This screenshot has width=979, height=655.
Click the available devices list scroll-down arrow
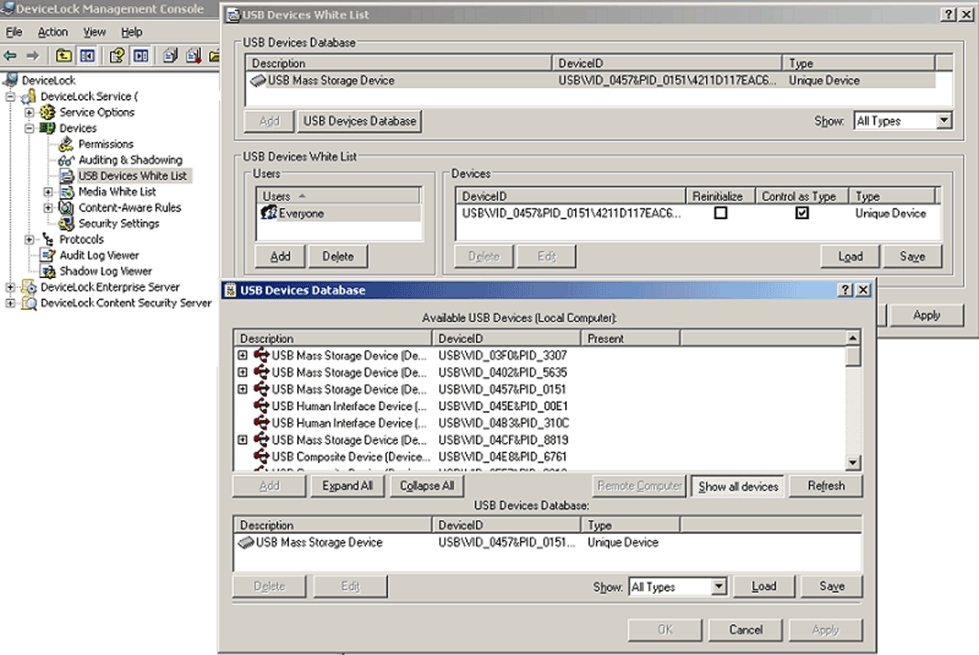[853, 463]
